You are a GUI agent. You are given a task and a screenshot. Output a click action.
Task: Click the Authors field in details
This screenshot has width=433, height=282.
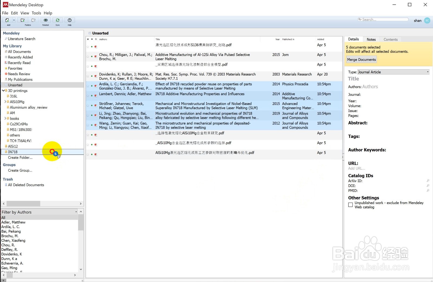click(370, 87)
